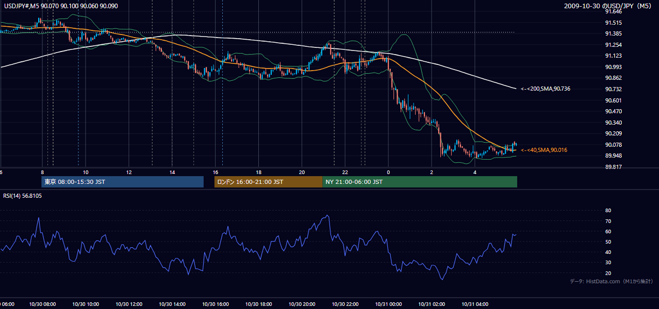Click RSI axis level 30
The height and width of the screenshot is (309, 659).
(x=608, y=263)
